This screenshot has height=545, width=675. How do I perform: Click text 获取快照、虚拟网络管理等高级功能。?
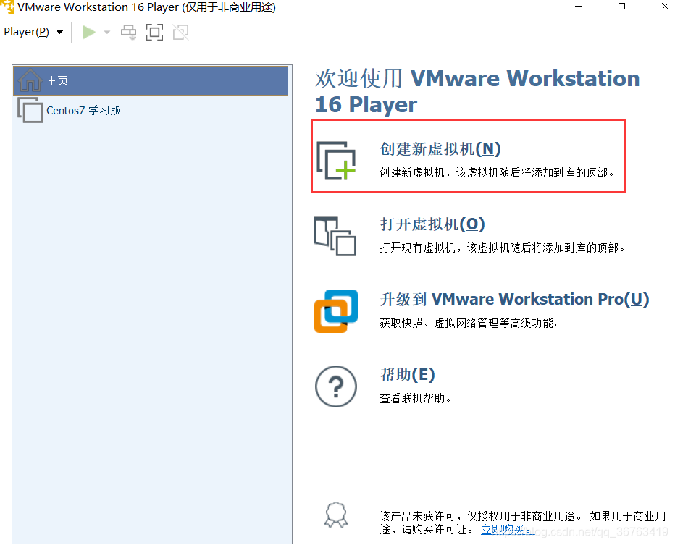pos(469,323)
